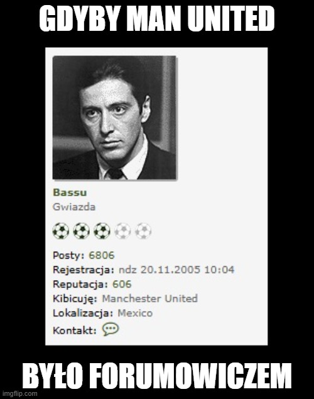Click the GDYBY MAN UNITED caption
The image size is (314, 399).
[x=157, y=20]
